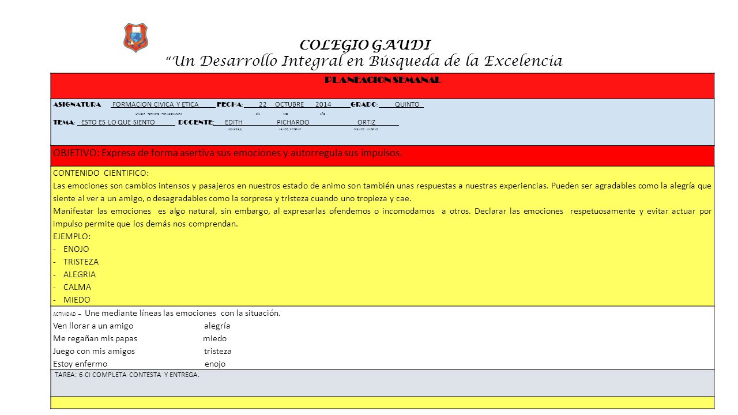The height and width of the screenshot is (415, 738).
Task: Select the topic ESTO ES LO QUE SIENTO
Action: click(119, 123)
